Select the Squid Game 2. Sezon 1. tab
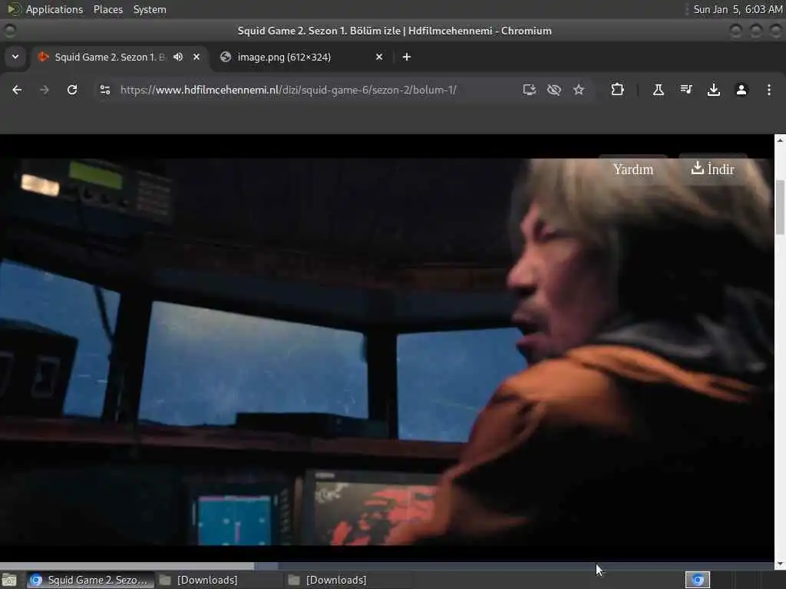 pos(109,57)
